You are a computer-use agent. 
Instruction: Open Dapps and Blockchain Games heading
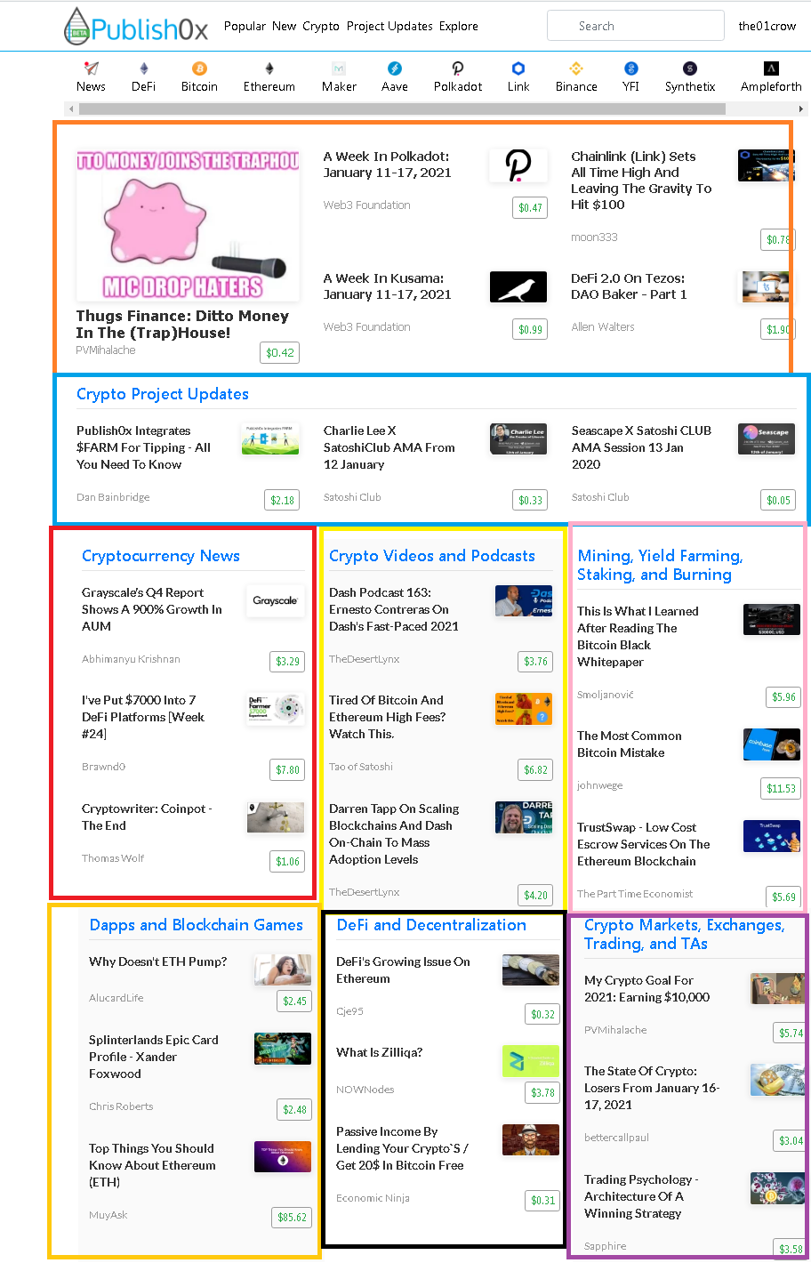click(197, 925)
